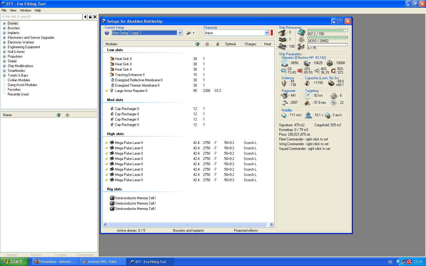Expand the Implants tree node
426x266 pixels.
[x=4, y=33]
